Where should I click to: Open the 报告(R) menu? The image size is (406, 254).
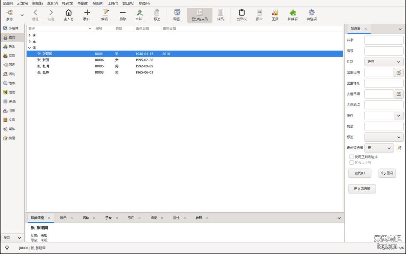coord(98,3)
